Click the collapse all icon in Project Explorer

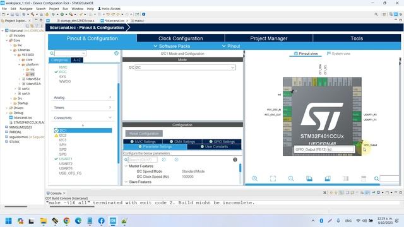click(27, 26)
